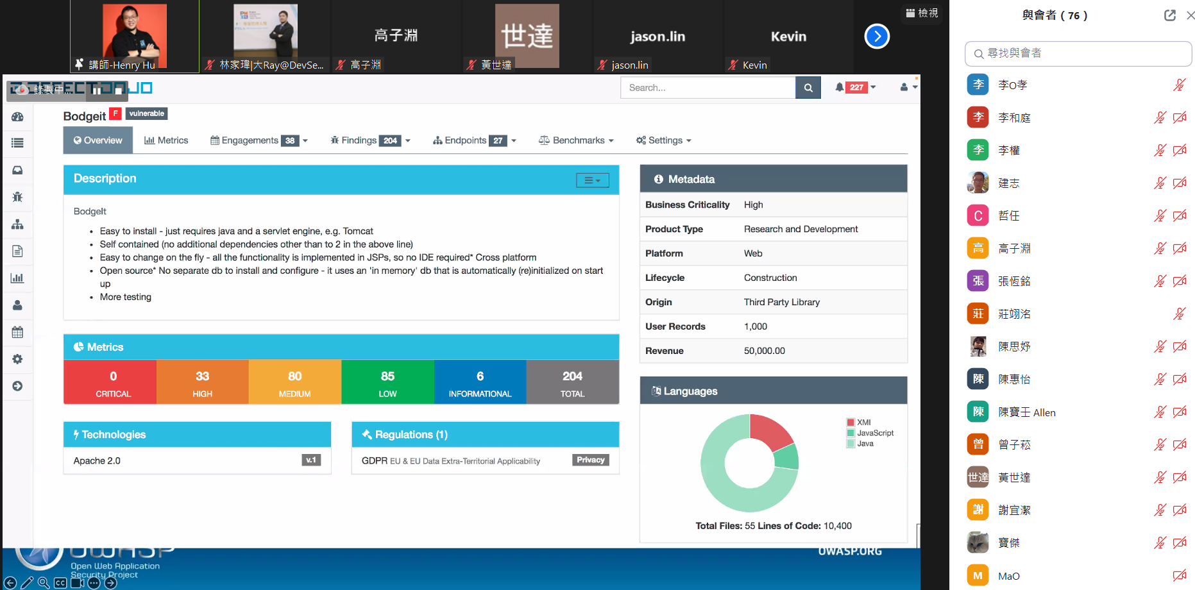This screenshot has height=590, width=1195.
Task: Show next participants with blue arrow button
Action: [x=877, y=37]
